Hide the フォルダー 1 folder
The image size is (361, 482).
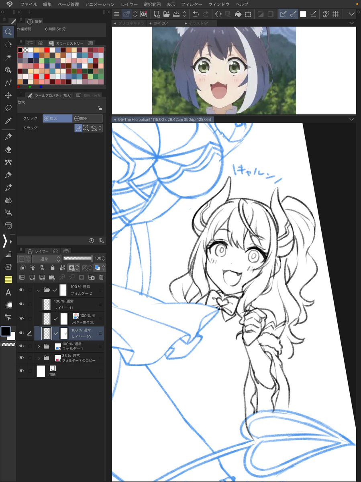point(21,346)
